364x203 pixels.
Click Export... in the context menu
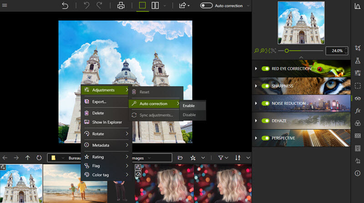[x=99, y=102]
